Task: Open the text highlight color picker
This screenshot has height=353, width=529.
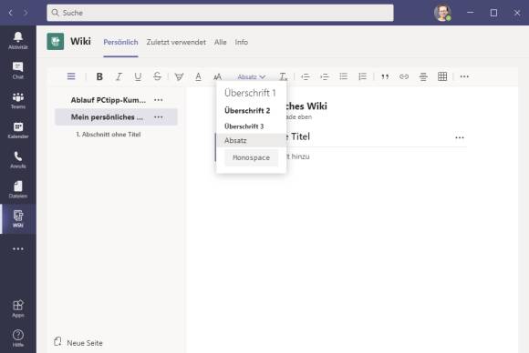Action: tap(179, 76)
